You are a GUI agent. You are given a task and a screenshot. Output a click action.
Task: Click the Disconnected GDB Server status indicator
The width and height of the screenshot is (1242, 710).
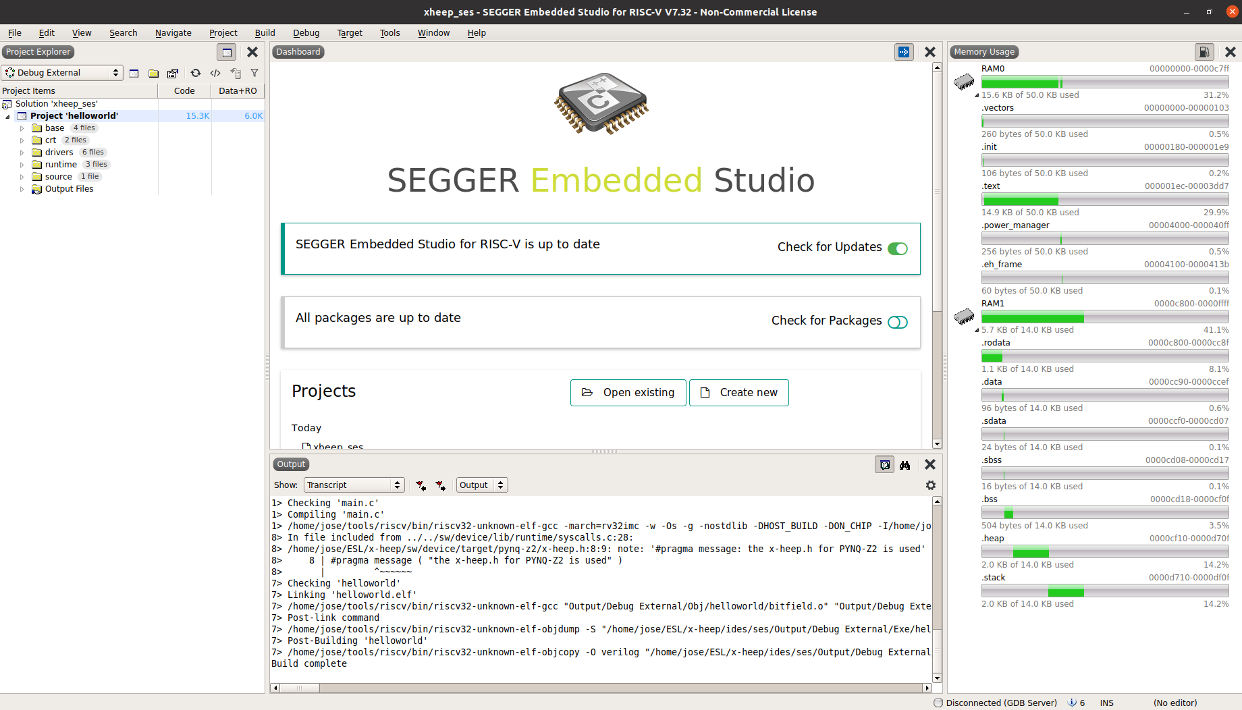(996, 703)
